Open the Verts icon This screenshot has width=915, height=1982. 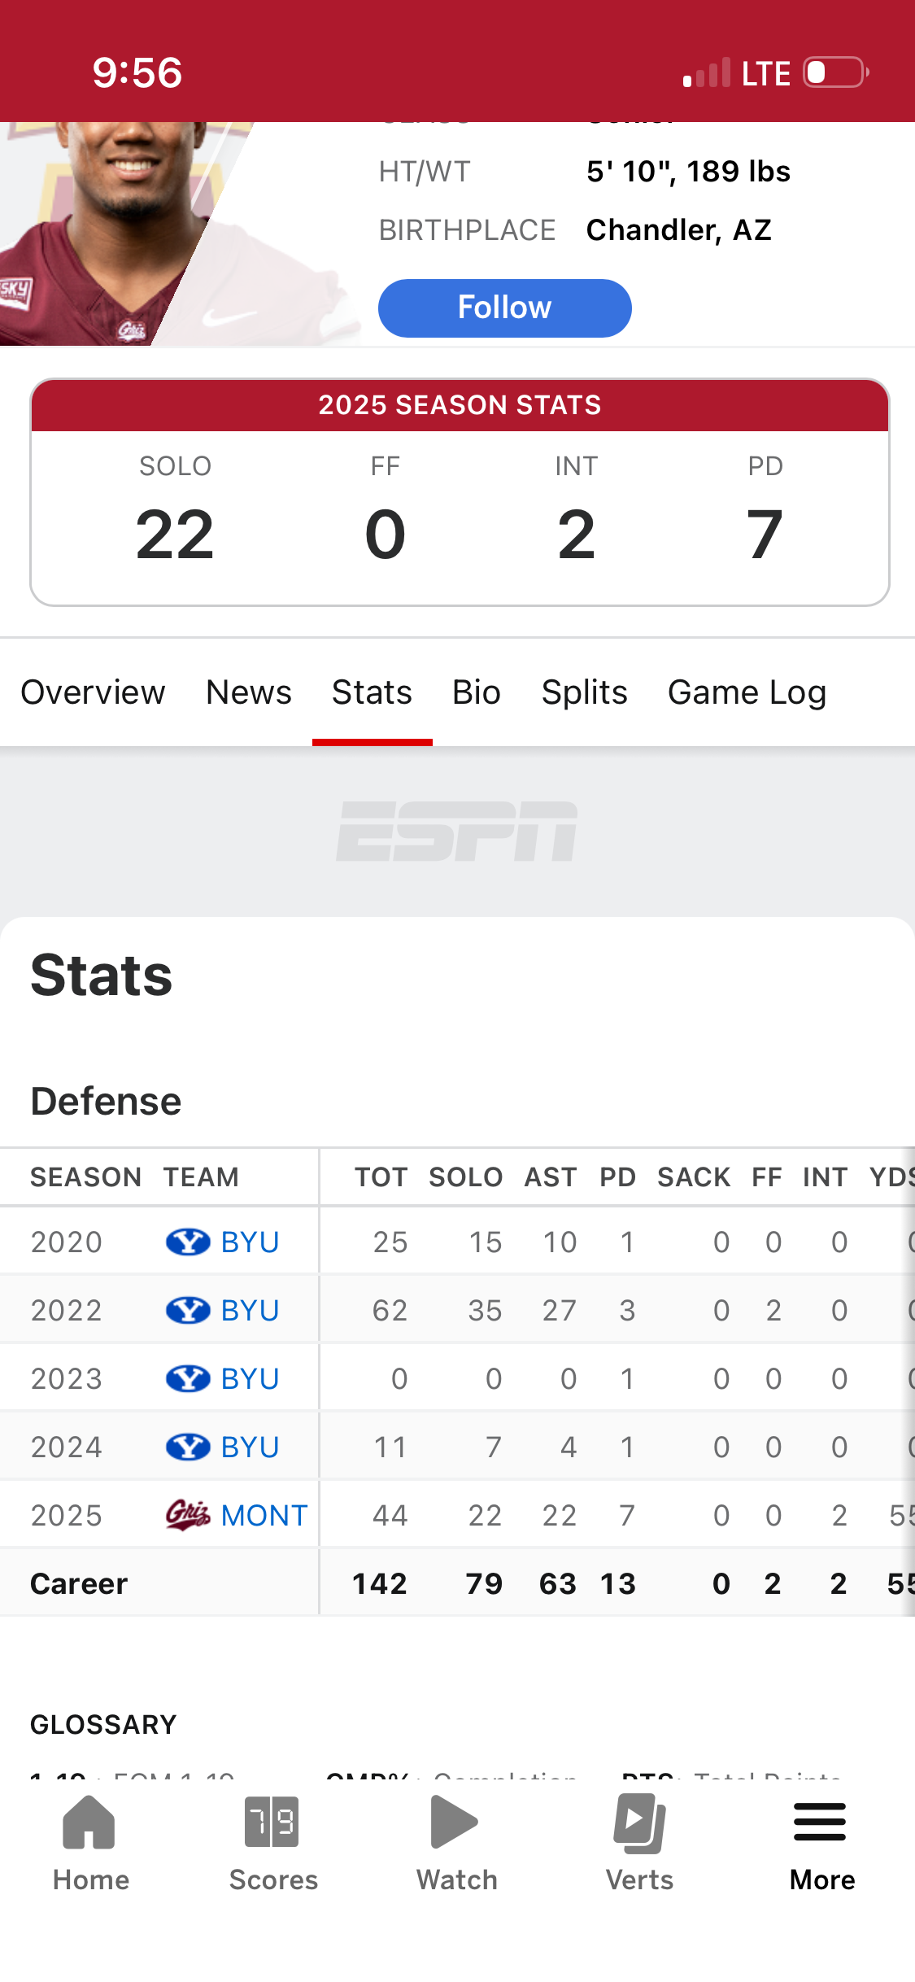(640, 1823)
